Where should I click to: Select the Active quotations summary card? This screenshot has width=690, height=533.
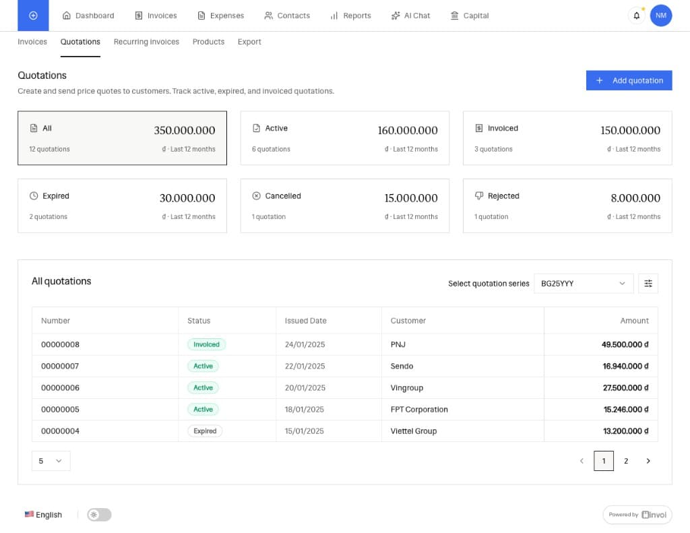click(344, 138)
